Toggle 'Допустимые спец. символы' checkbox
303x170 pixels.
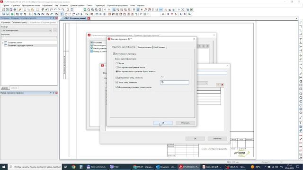pyautogui.click(x=117, y=77)
